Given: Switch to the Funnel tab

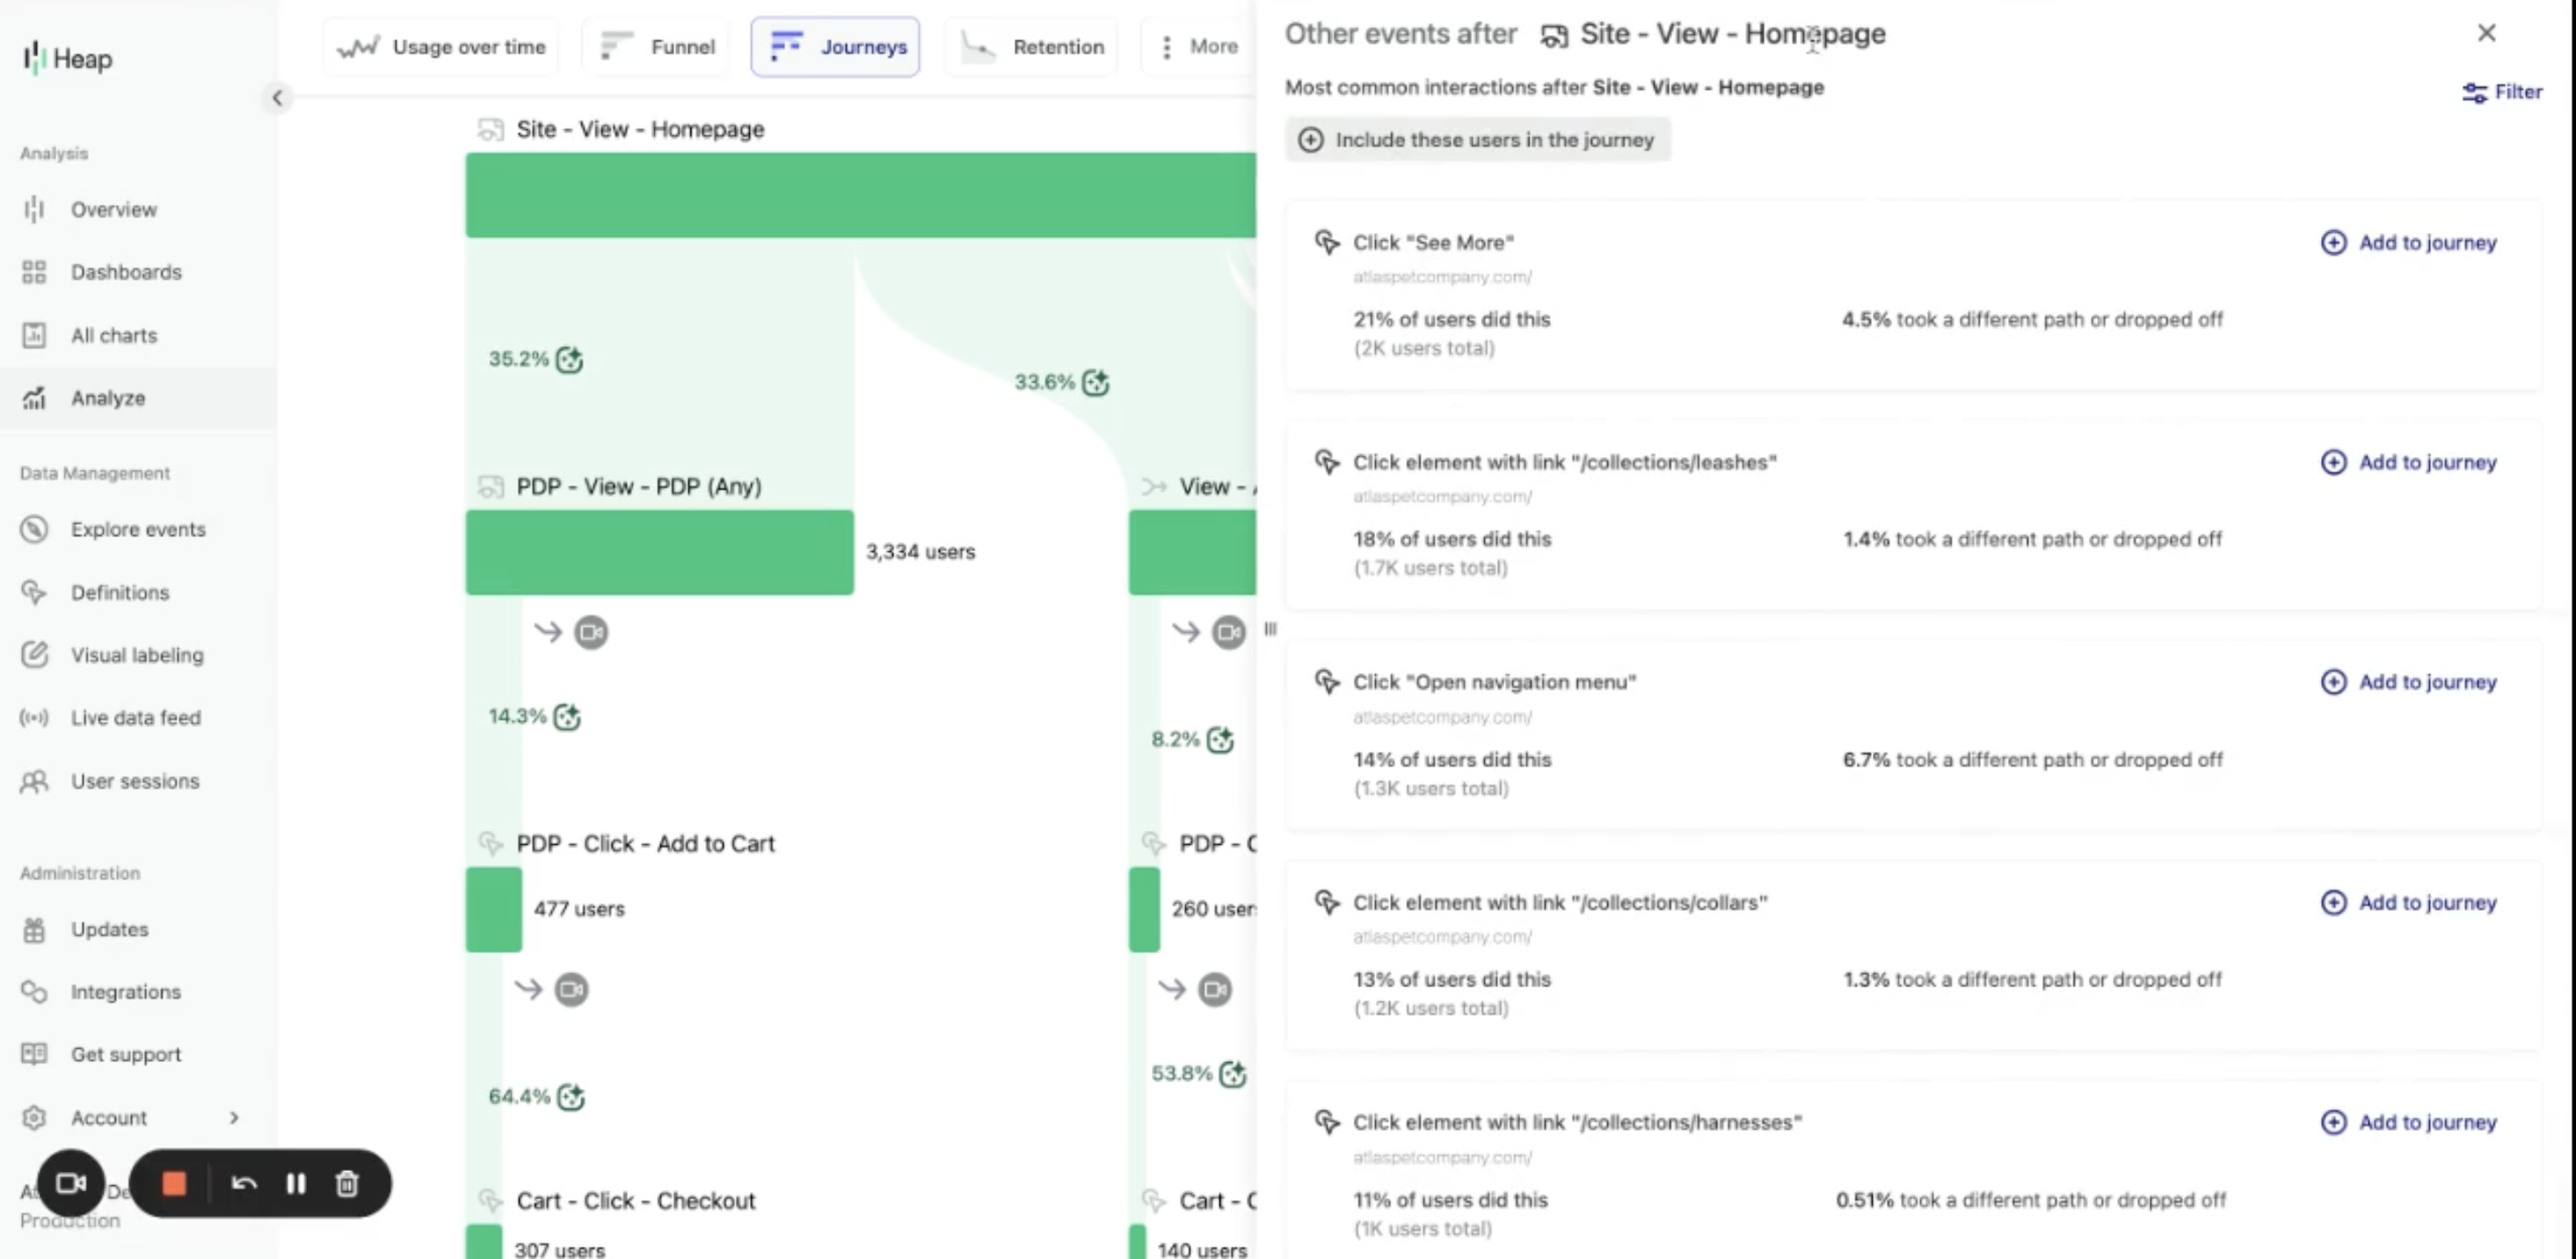Looking at the screenshot, I should tap(657, 47).
